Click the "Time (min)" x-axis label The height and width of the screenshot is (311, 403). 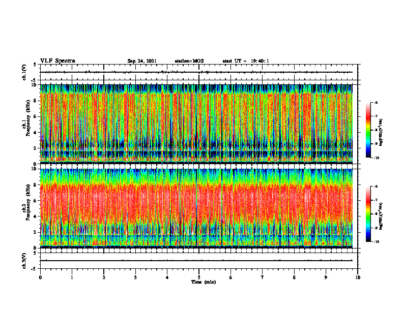[x=204, y=282]
